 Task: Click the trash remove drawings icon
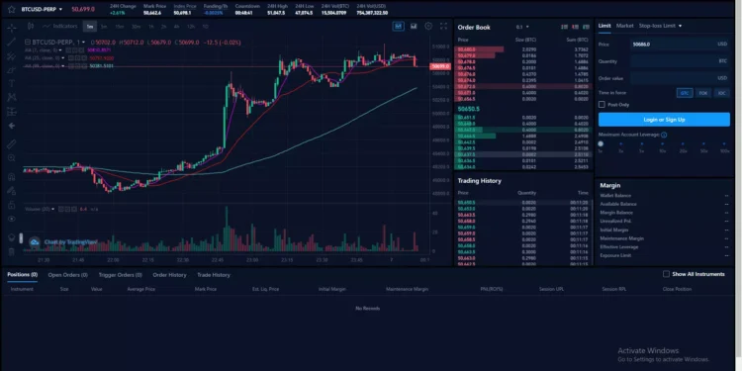coord(11,251)
